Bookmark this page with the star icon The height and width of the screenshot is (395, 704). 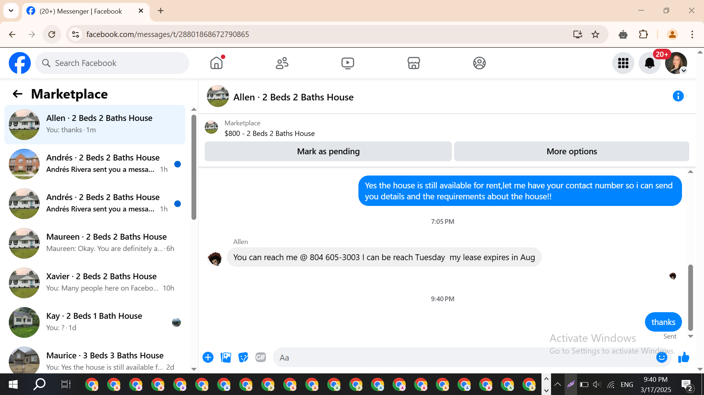(x=595, y=34)
